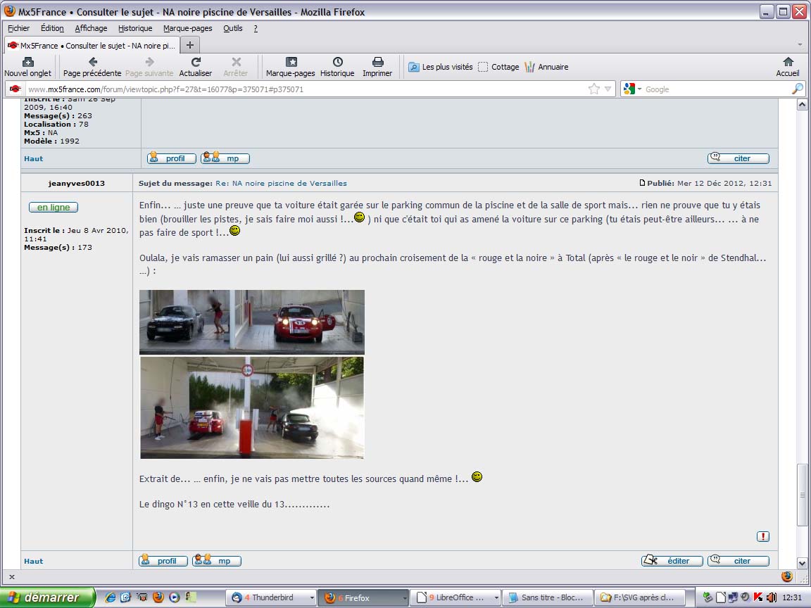
Task: Open the address bar history dropdown arrow
Action: click(x=608, y=89)
